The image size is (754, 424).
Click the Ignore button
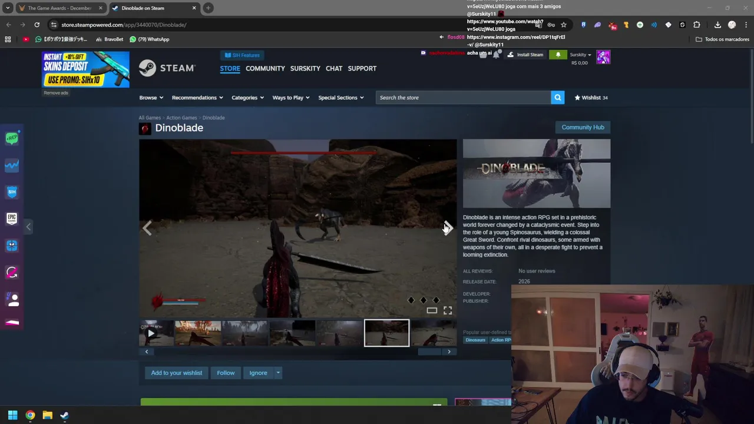tap(258, 373)
